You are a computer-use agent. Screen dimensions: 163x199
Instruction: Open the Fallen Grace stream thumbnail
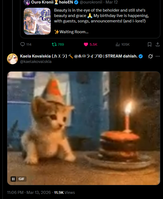(x=37, y=21)
